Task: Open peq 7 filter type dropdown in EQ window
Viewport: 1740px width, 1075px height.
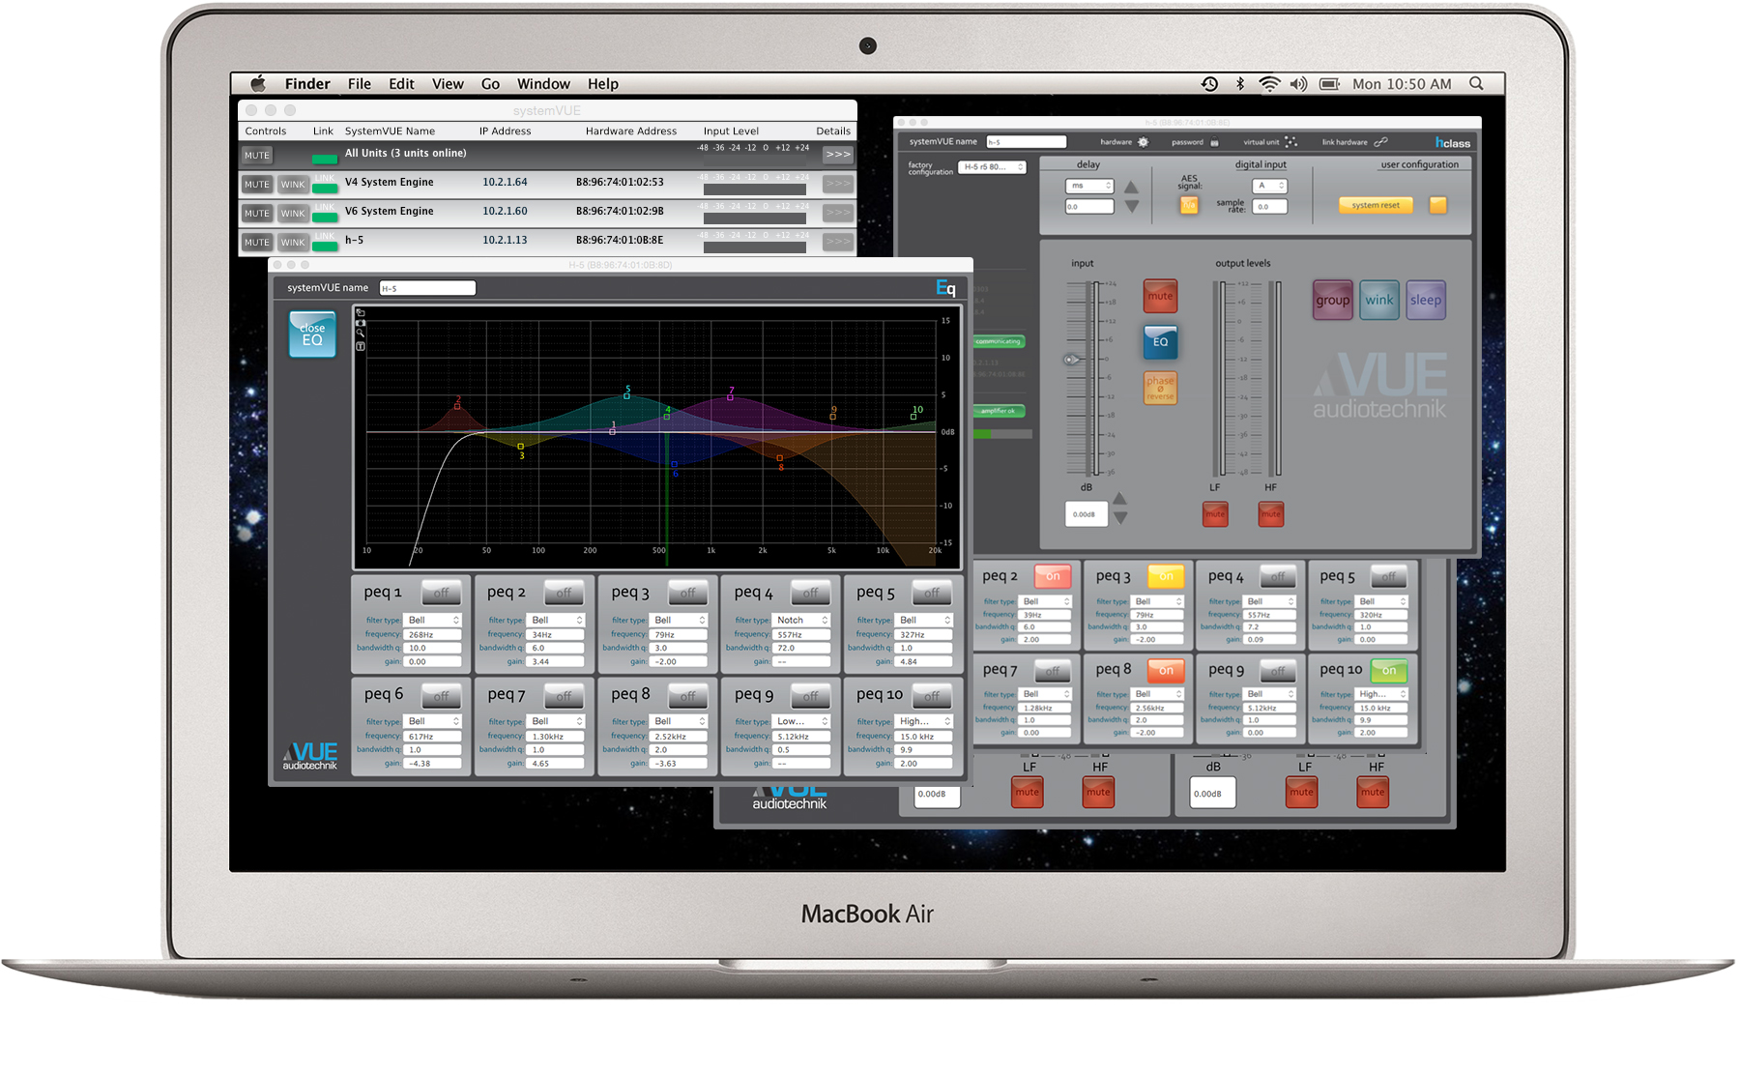Action: pos(556,721)
